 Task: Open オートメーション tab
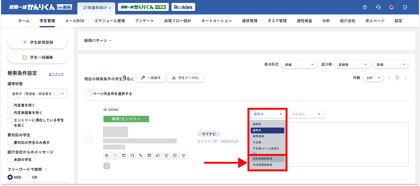(217, 21)
